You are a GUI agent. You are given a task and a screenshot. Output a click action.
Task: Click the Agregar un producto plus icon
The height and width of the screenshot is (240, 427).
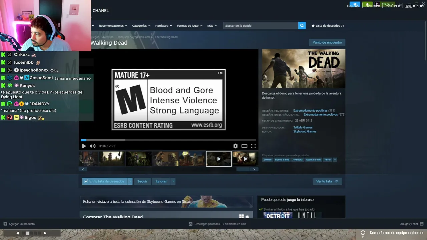[5, 224]
